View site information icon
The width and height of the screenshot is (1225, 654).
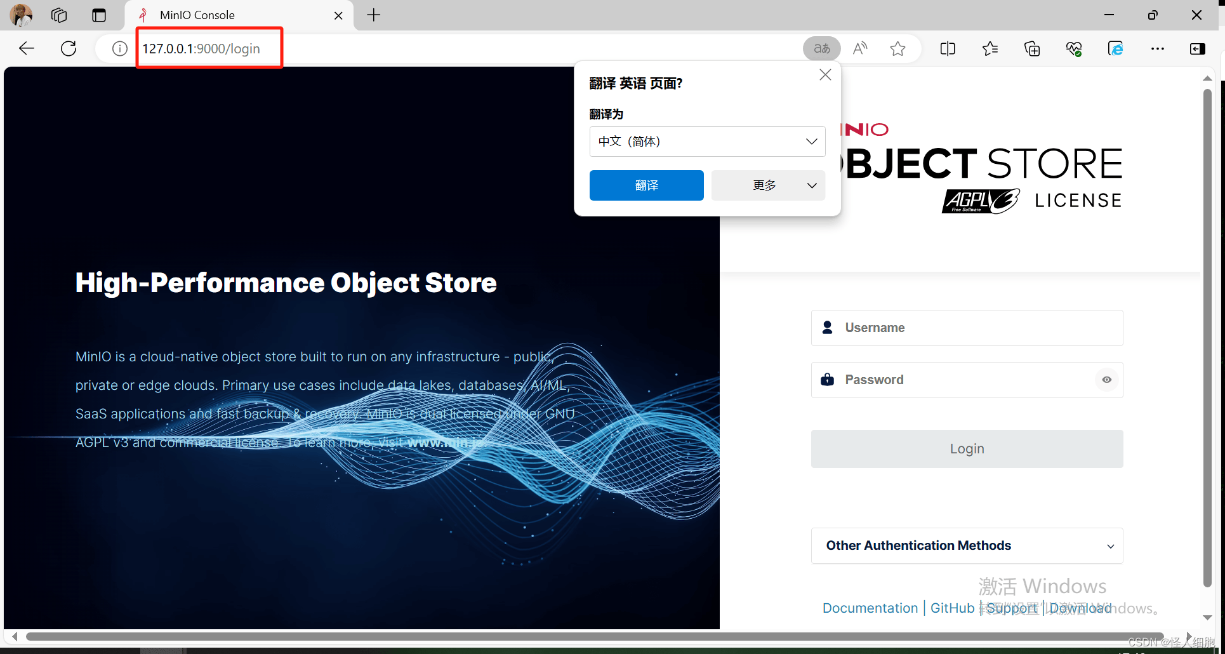pyautogui.click(x=119, y=48)
